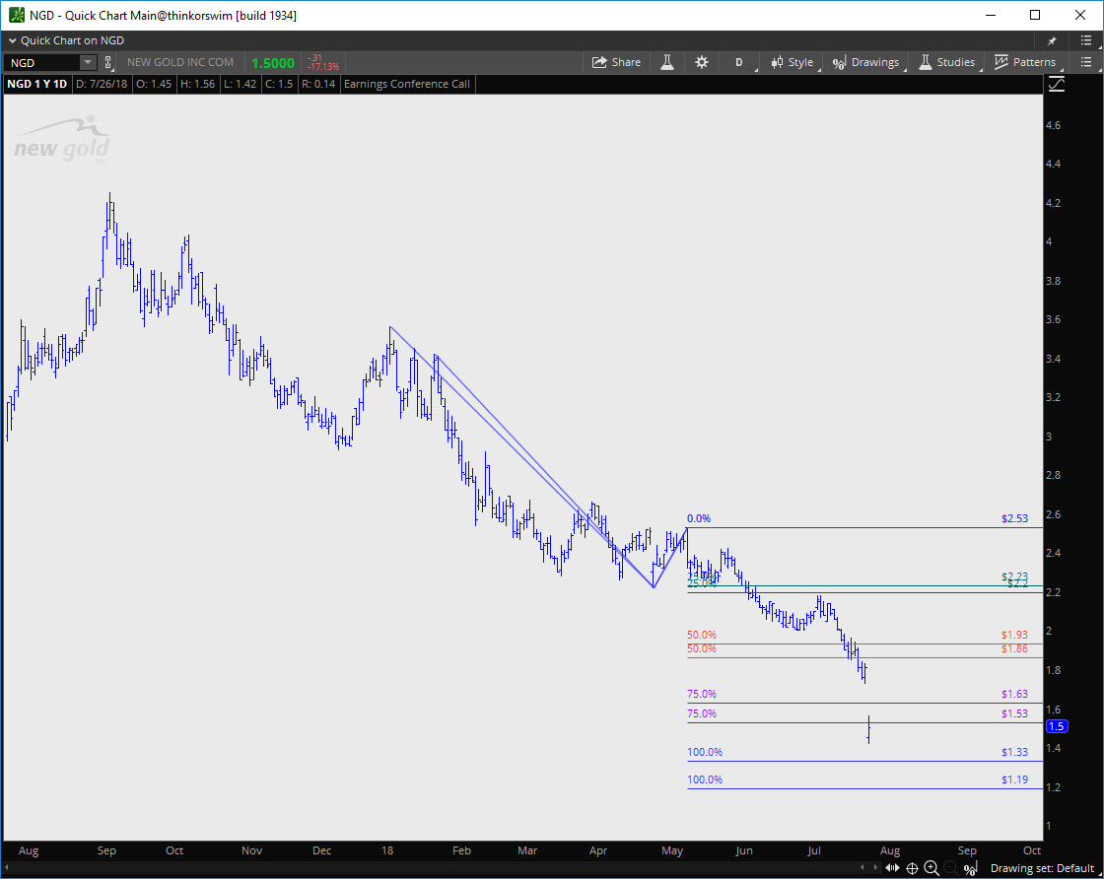Screen dimensions: 1104x879
Task: Click the -17.13% change value
Action: (x=323, y=66)
